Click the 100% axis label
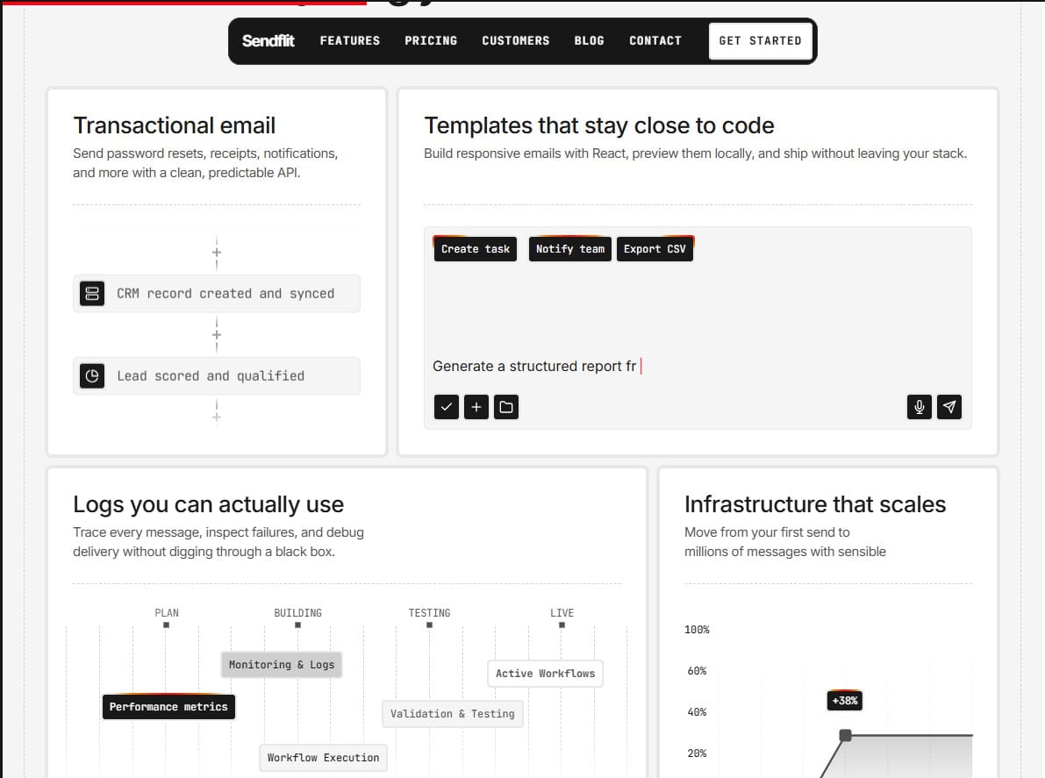This screenshot has height=778, width=1045. coord(698,630)
